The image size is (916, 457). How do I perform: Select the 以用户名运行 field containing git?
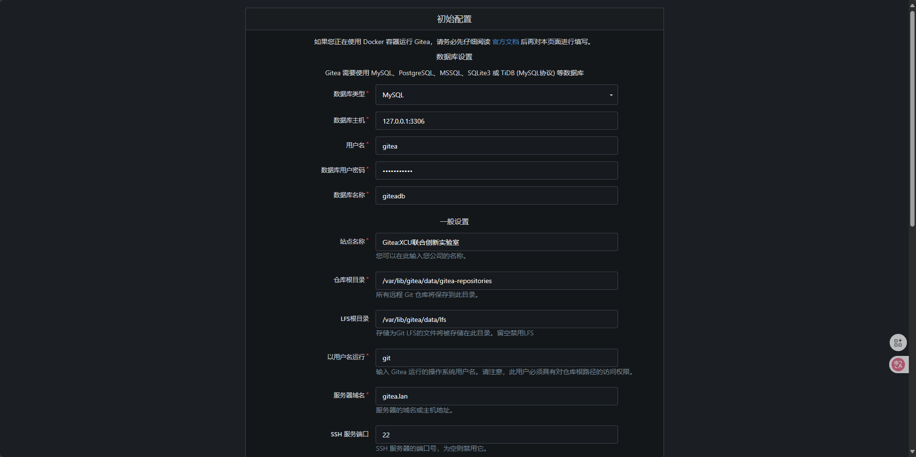point(496,358)
